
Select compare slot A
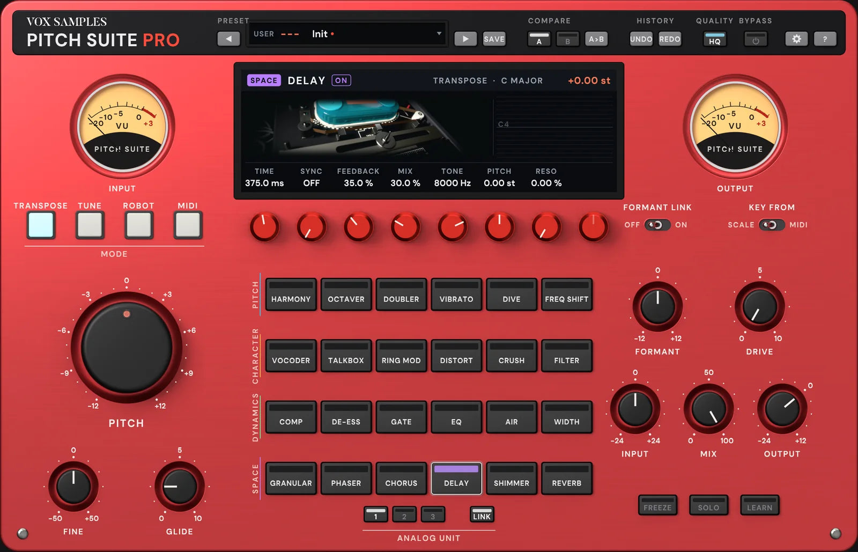pyautogui.click(x=539, y=39)
